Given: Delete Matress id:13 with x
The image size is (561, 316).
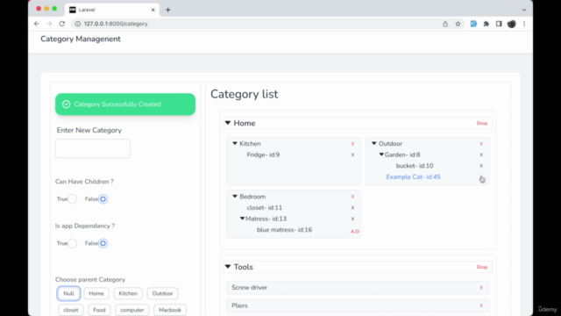Looking at the screenshot, I should [352, 219].
